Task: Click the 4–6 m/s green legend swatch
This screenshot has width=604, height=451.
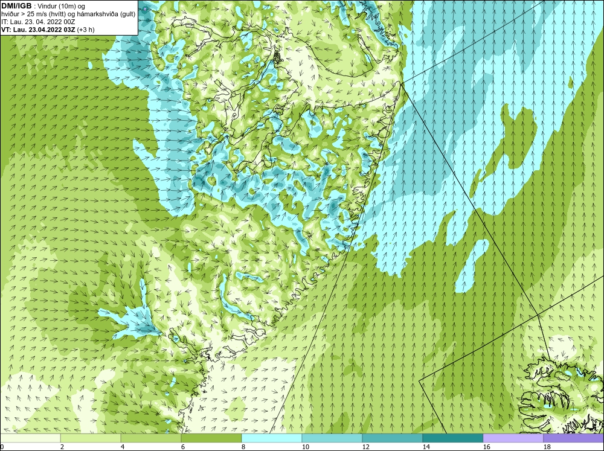Action: (151, 438)
